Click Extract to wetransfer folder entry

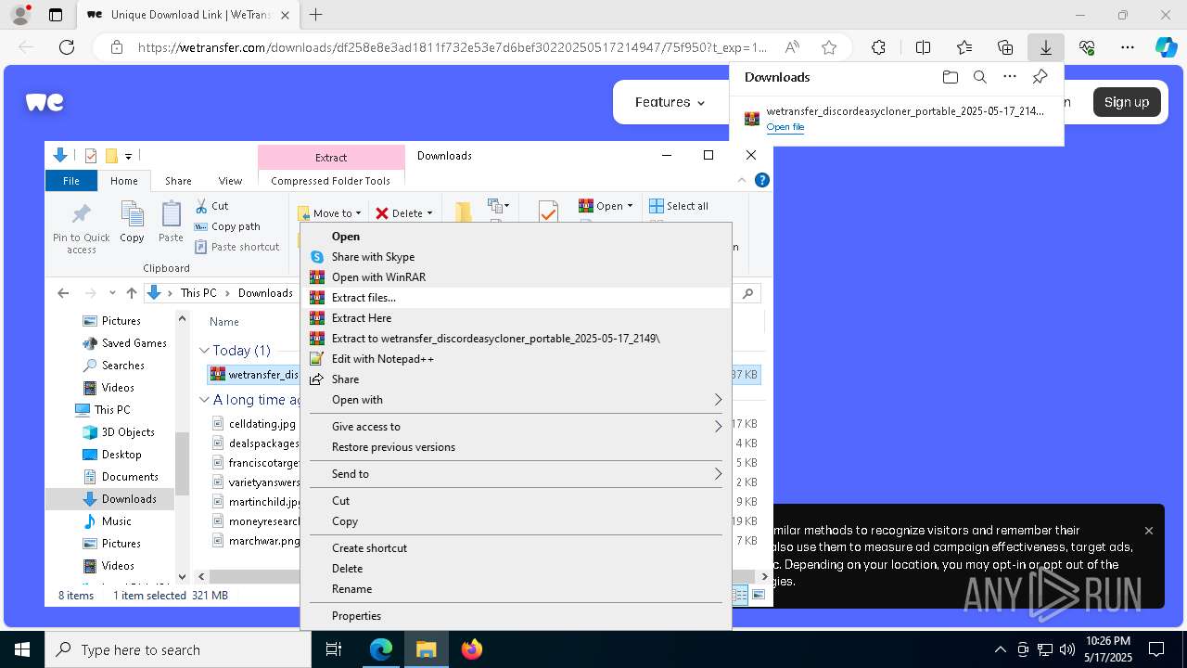pyautogui.click(x=516, y=339)
